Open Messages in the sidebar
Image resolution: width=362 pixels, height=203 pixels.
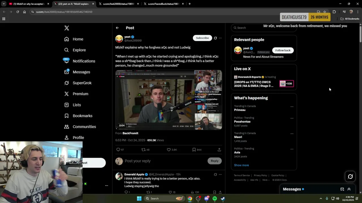pos(77,72)
